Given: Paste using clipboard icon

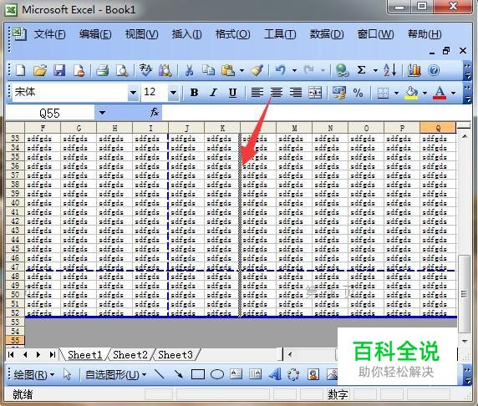Looking at the screenshot, I should click(228, 70).
